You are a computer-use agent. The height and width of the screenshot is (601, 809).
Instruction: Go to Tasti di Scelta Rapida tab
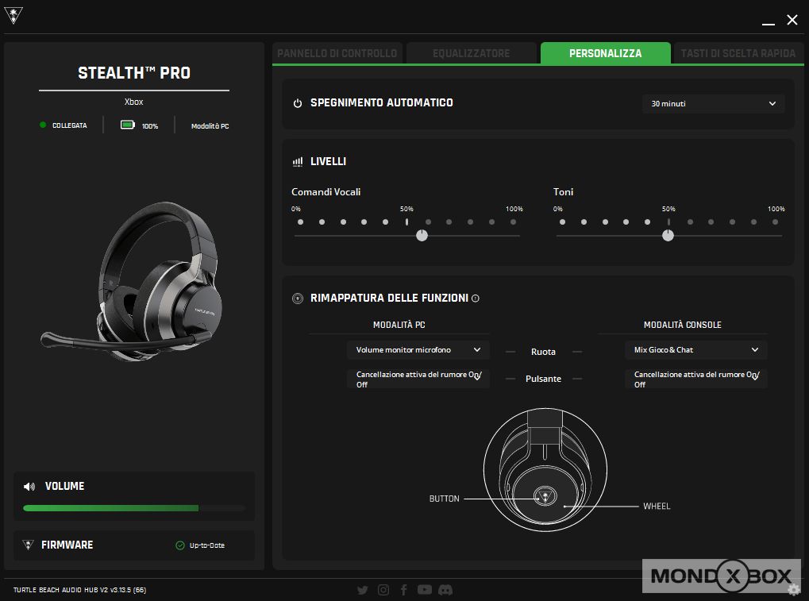point(738,53)
